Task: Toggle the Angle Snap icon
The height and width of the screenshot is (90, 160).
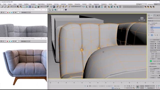Action: pos(60,7)
